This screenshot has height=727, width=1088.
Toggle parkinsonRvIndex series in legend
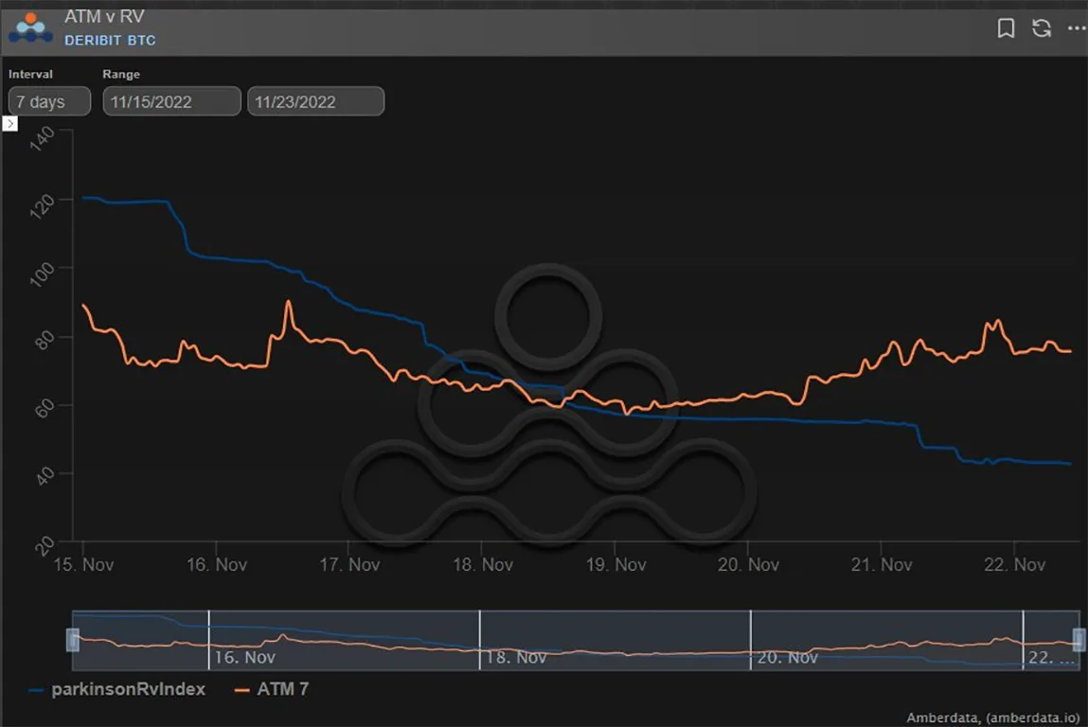point(117,689)
